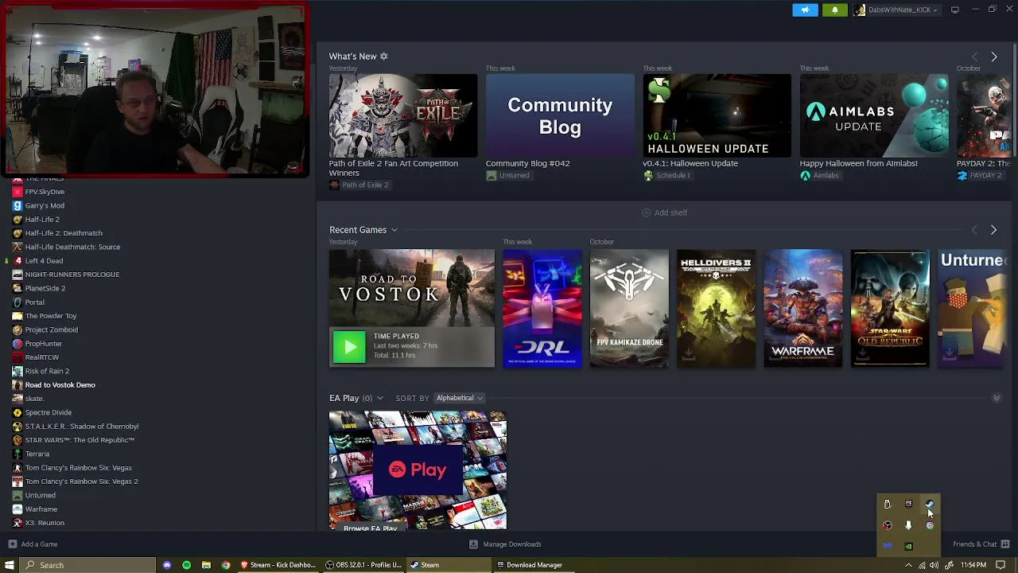Expand the EA Play shelf dropdown
Image resolution: width=1018 pixels, height=573 pixels.
pos(379,398)
